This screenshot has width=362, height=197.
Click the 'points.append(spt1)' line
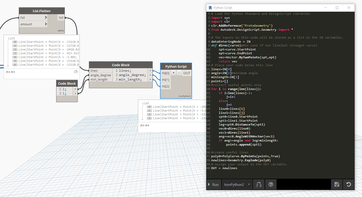tap(244, 145)
